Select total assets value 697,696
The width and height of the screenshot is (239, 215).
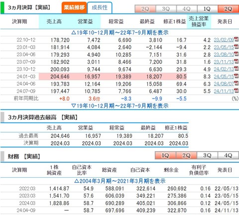tap(115, 211)
